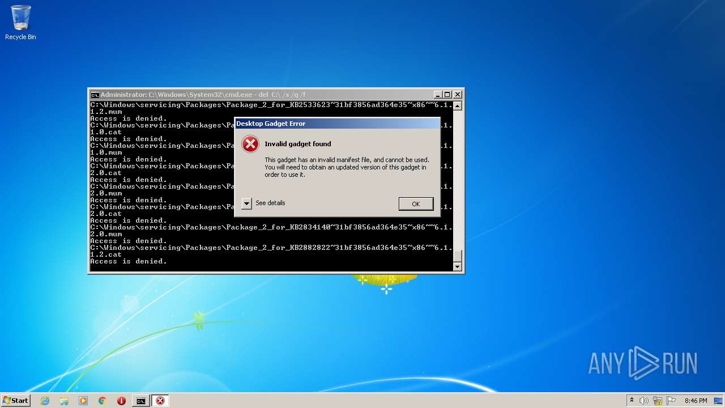This screenshot has height=408, width=725.
Task: Minimize the cmd.exe window
Action: click(x=438, y=95)
